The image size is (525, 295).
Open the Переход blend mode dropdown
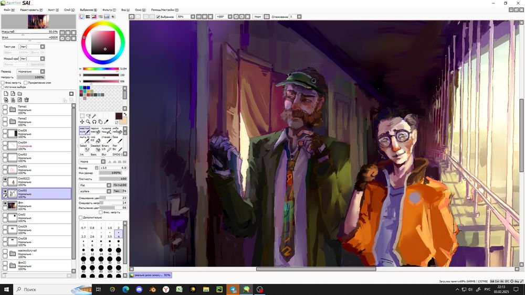point(31,71)
